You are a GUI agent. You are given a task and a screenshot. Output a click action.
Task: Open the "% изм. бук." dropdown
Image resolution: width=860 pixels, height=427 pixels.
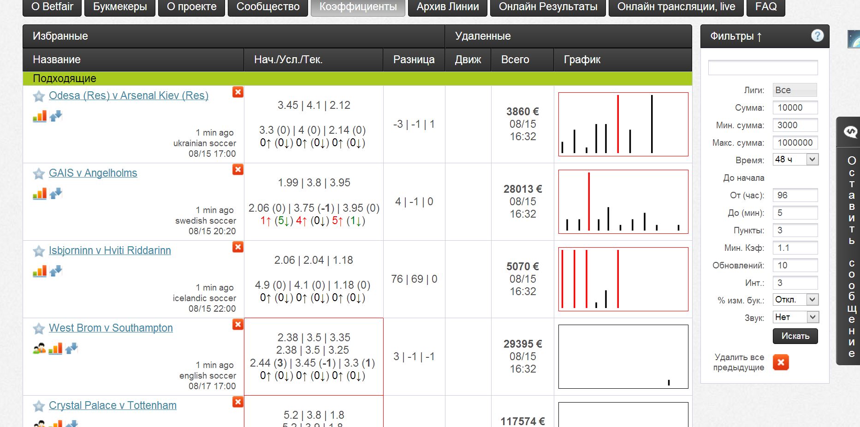point(795,300)
